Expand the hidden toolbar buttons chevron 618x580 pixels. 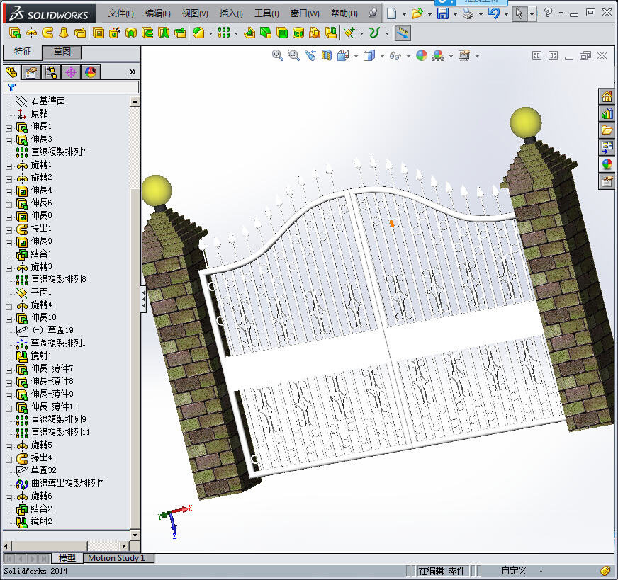click(133, 72)
